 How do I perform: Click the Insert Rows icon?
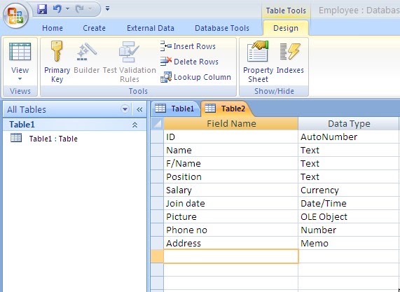[x=166, y=46]
